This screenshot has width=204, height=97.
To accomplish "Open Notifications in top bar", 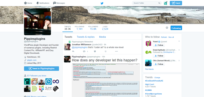I will coord(43,3).
